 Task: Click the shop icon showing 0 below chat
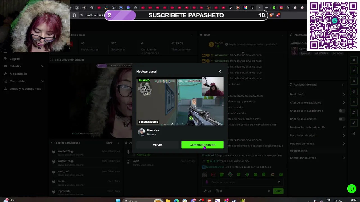(x=219, y=191)
